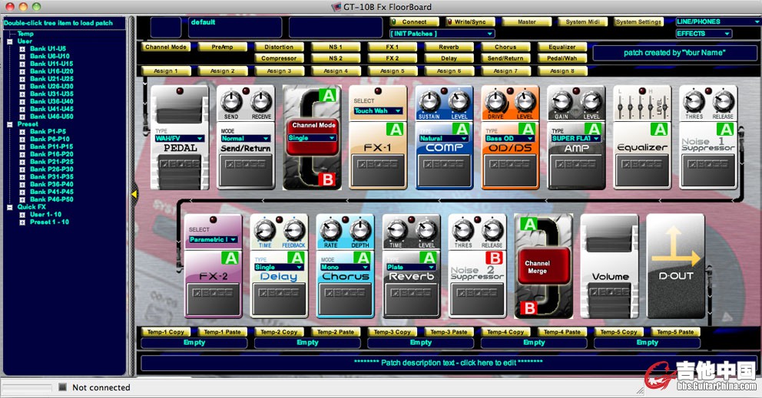Click the Delay stompbox footswitch
This screenshot has height=398, width=762.
(x=279, y=300)
